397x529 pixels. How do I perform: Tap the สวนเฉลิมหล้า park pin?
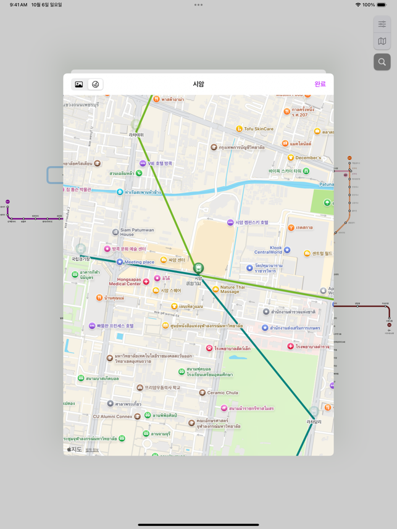pos(139,173)
